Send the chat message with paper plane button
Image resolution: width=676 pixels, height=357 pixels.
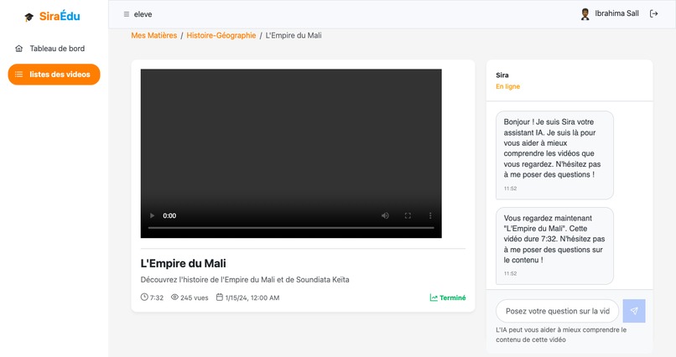[x=634, y=311]
